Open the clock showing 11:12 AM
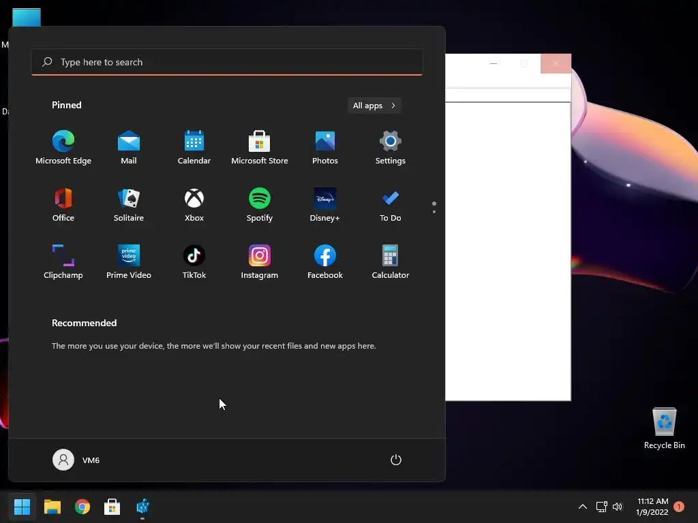 coord(652,507)
